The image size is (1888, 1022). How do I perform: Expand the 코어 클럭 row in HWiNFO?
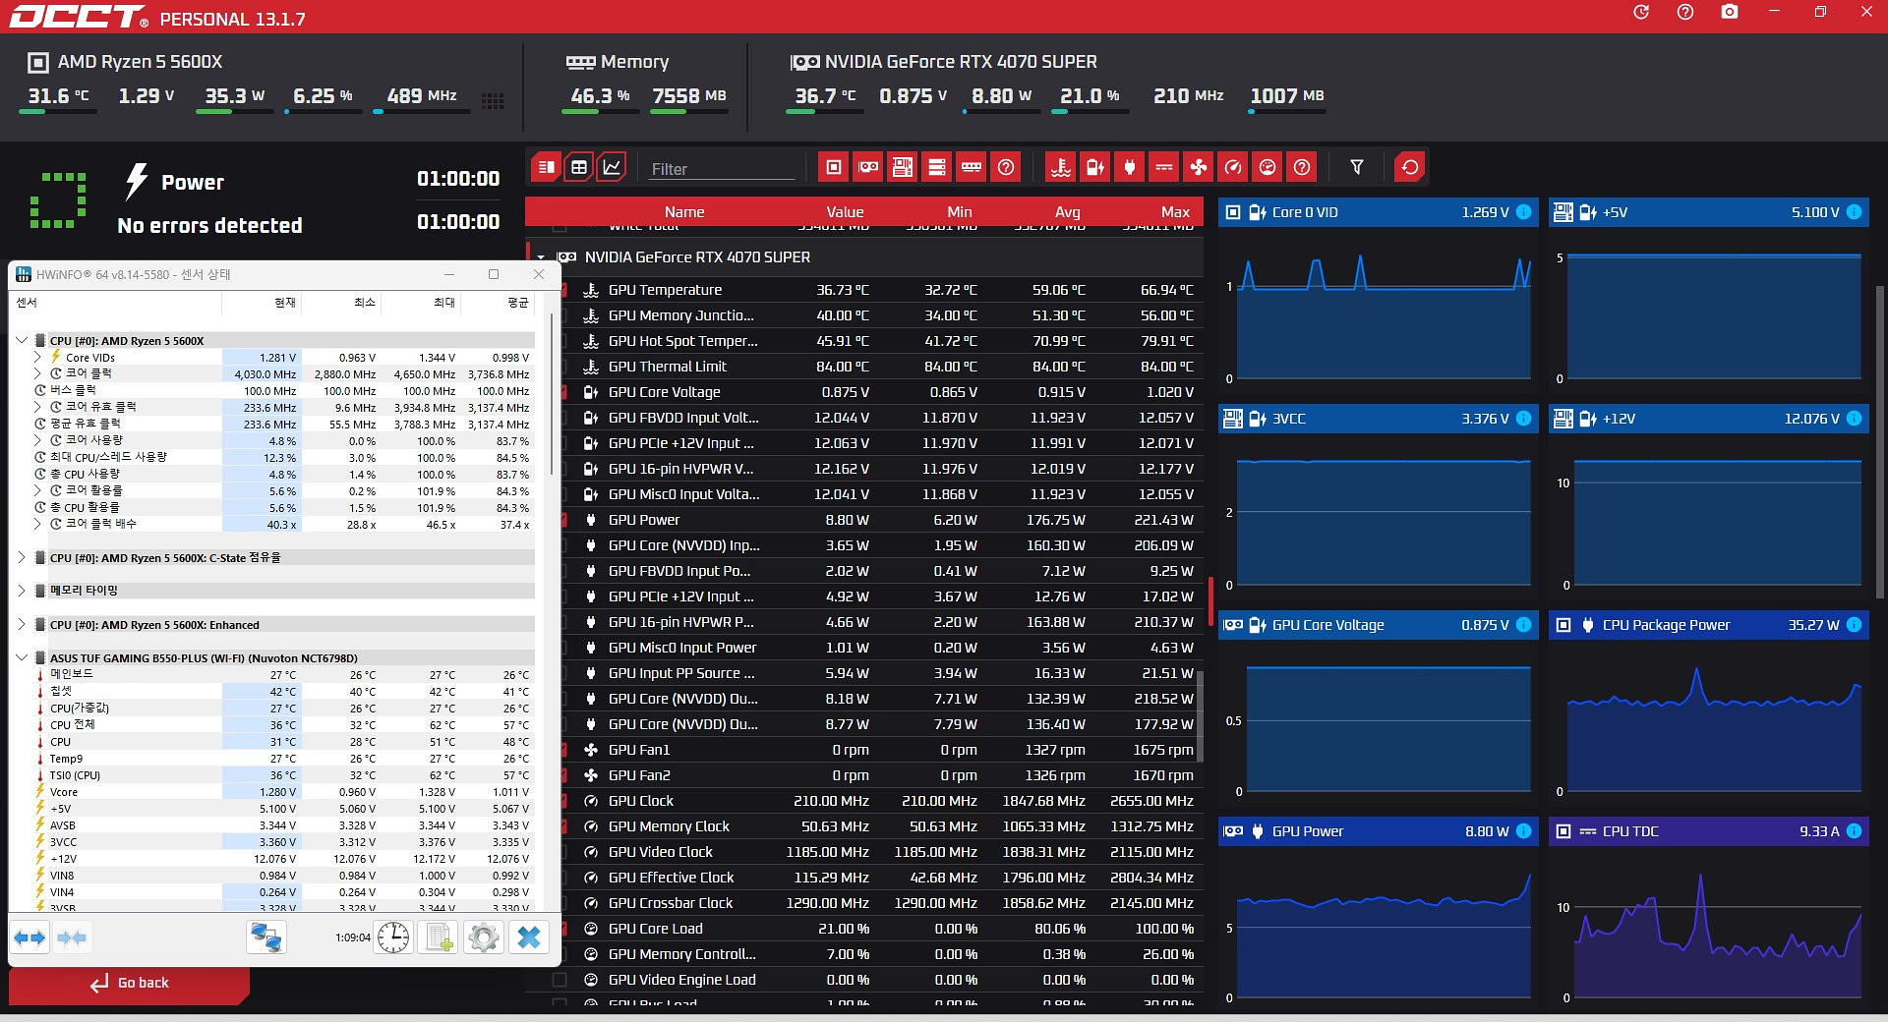37,374
